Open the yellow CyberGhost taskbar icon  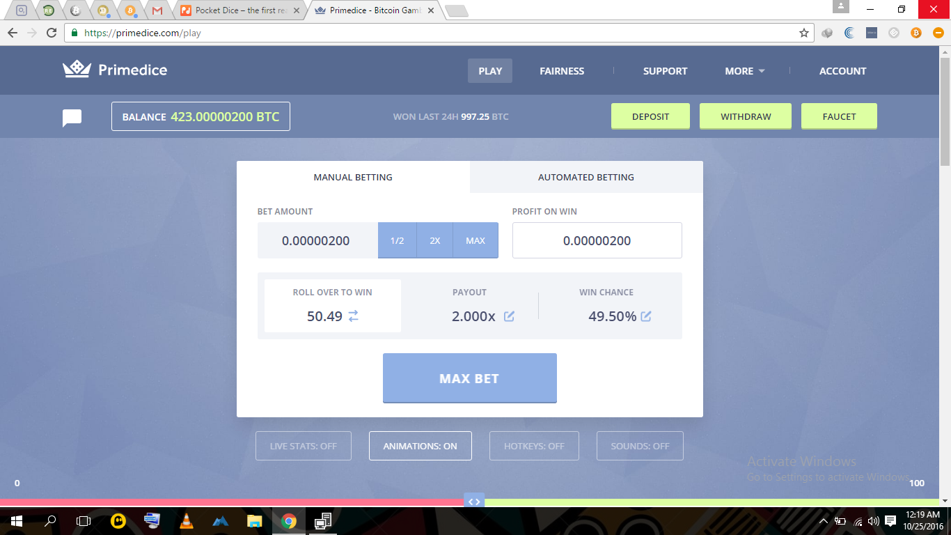(118, 520)
